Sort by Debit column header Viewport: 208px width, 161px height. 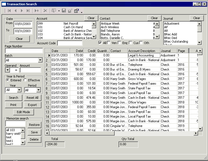[x=77, y=51]
